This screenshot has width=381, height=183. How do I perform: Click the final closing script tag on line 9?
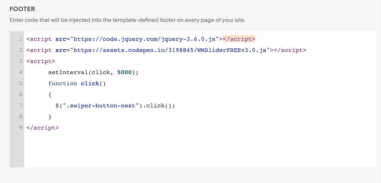click(x=42, y=128)
